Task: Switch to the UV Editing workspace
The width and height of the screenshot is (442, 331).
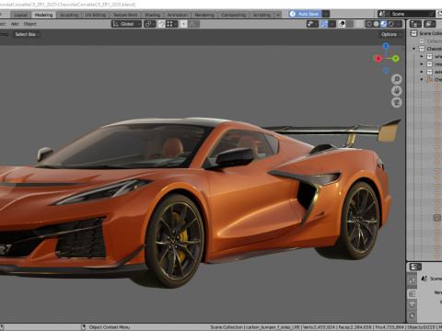Action: tap(96, 15)
